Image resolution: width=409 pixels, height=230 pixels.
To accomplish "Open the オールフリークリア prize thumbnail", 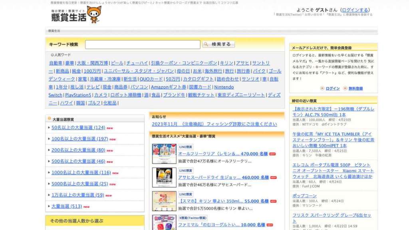I will click(x=164, y=154).
